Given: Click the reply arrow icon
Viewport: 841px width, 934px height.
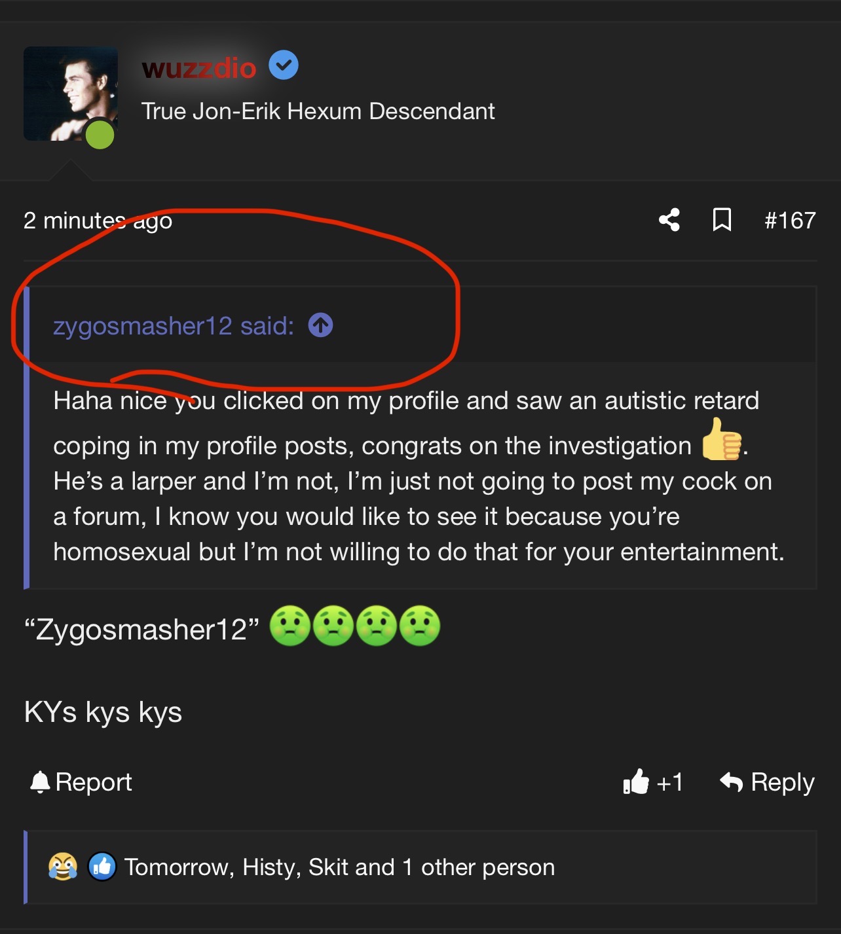Looking at the screenshot, I should pos(732,782).
